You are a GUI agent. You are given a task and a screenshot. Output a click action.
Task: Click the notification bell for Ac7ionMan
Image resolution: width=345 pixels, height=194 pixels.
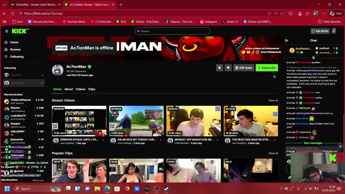pos(219,68)
